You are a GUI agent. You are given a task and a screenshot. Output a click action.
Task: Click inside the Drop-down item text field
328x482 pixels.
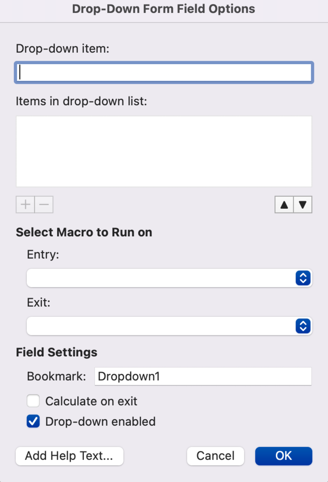click(x=164, y=72)
